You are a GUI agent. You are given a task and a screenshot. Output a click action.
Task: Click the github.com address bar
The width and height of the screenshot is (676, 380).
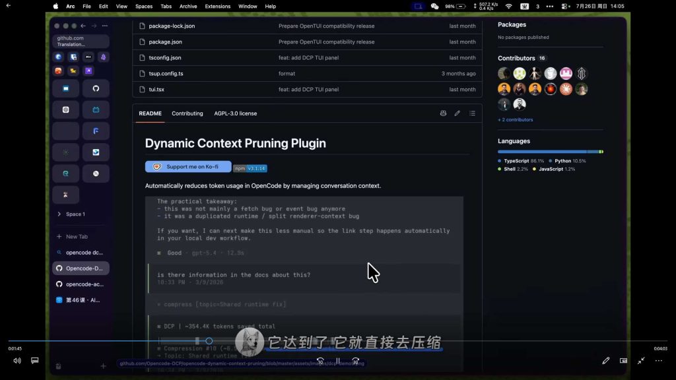click(81, 41)
